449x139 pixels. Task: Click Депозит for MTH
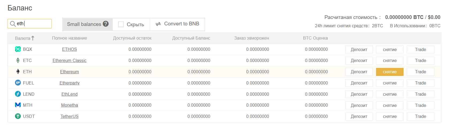[x=359, y=105]
